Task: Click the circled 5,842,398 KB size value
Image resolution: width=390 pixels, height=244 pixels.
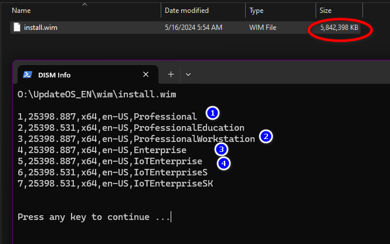Action: pyautogui.click(x=339, y=28)
